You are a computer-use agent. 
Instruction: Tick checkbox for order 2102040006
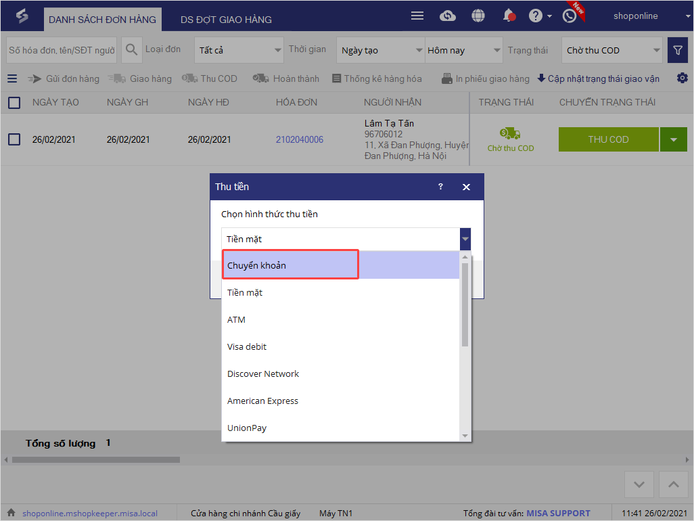(14, 139)
